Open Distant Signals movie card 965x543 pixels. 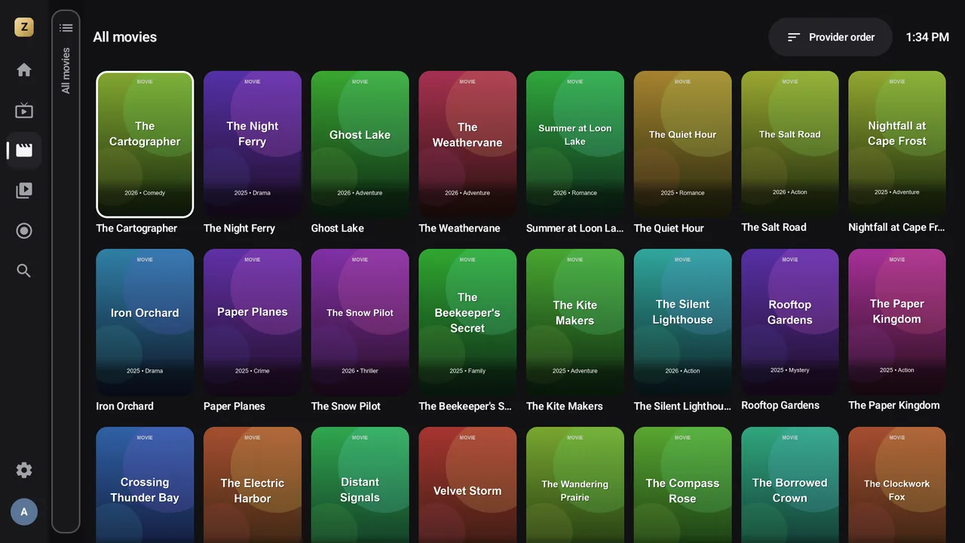[x=360, y=485]
